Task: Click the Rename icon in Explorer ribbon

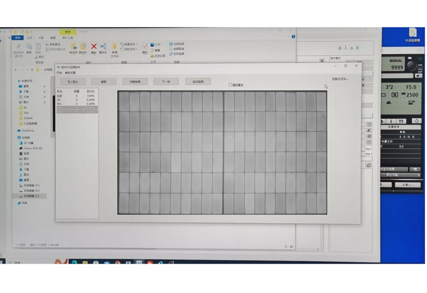Action: coord(103,46)
